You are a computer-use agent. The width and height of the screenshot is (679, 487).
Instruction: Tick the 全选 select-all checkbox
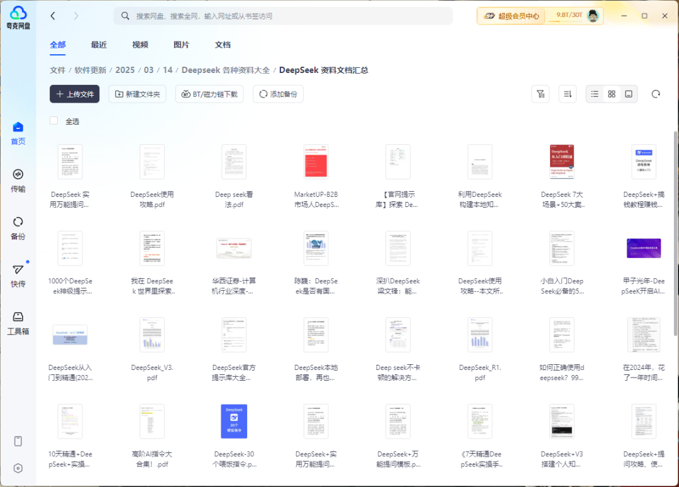tap(53, 120)
